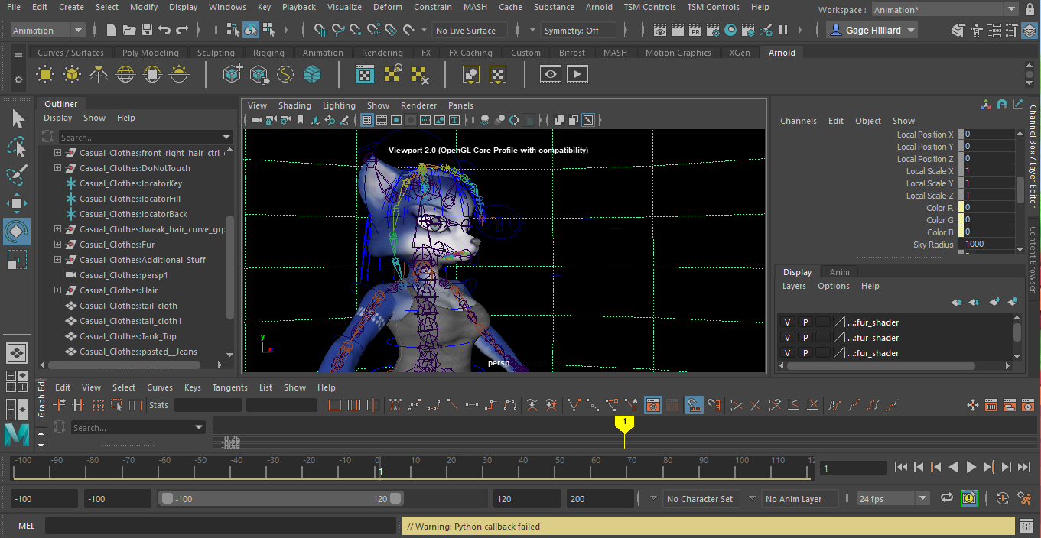1041x538 pixels.
Task: Expand Casual_Clothes:Fur node
Action: coord(57,245)
